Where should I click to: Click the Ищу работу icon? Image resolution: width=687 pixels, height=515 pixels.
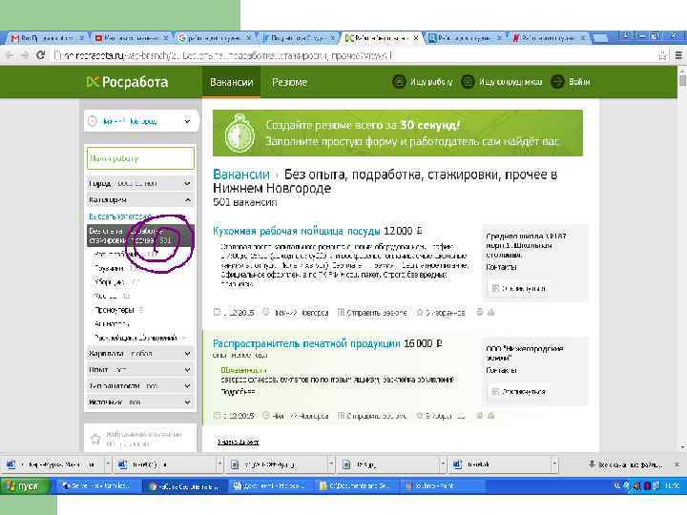399,81
